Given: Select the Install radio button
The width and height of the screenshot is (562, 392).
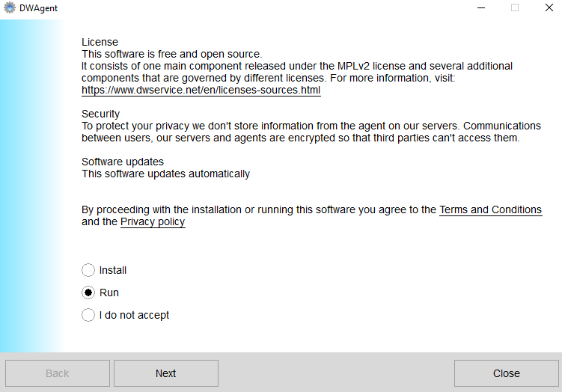Looking at the screenshot, I should [x=88, y=270].
